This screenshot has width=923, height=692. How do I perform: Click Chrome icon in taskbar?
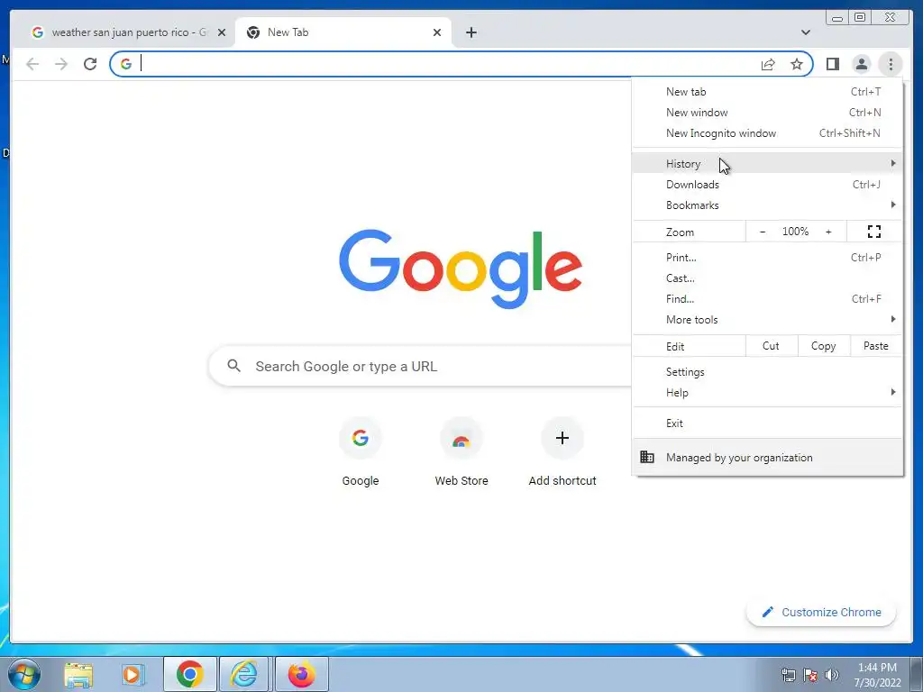tap(189, 674)
